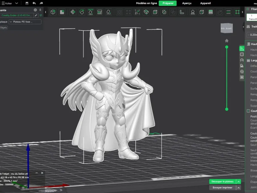This screenshot has height=193, width=257.
Task: Select the Cut tool with diagonal line
Action: 164,12
